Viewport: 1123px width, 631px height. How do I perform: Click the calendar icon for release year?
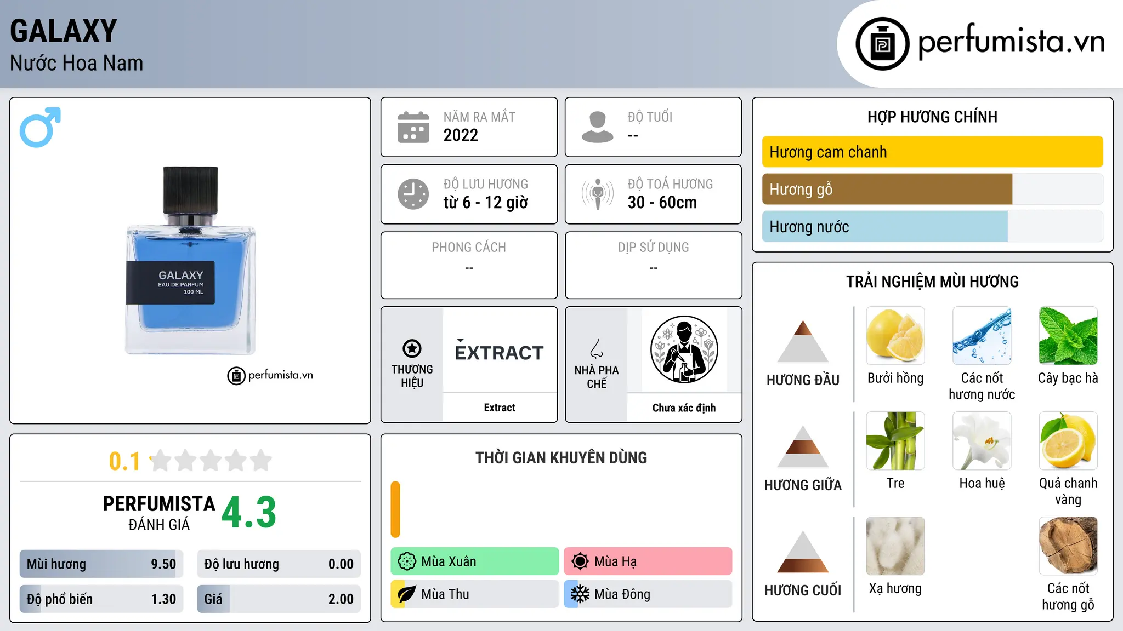click(x=413, y=127)
